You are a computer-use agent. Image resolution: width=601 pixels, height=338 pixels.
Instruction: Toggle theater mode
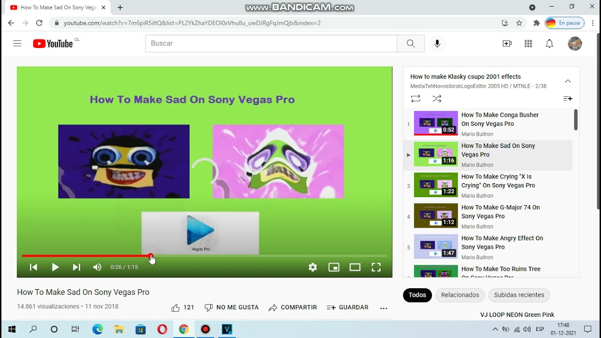[355, 267]
